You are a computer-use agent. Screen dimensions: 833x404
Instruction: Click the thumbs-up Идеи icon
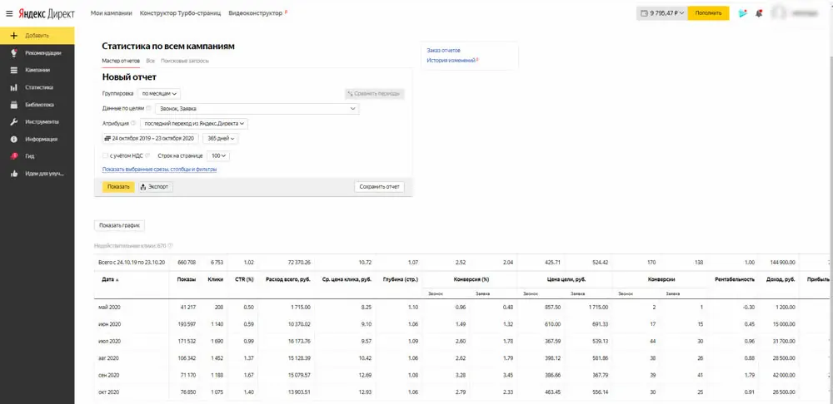14,174
